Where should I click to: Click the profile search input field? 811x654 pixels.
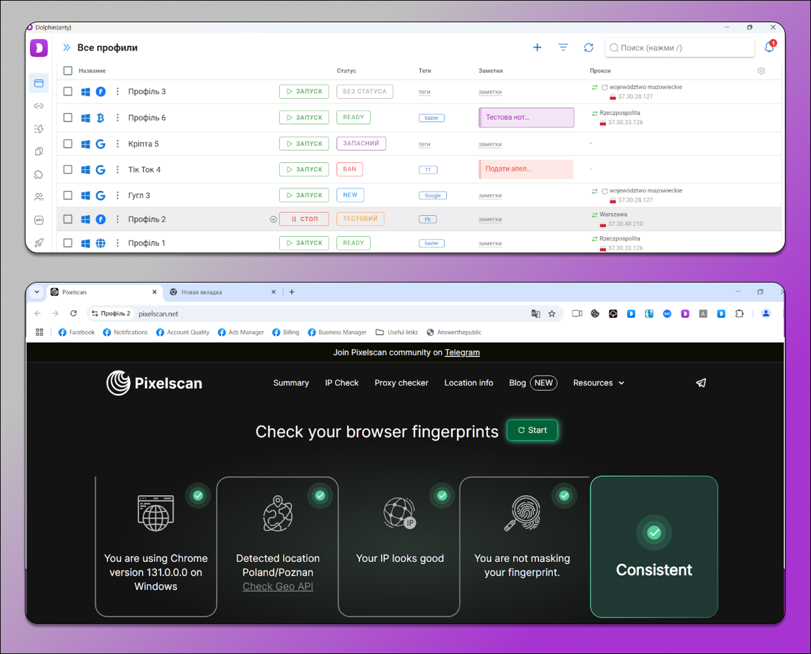coord(680,48)
